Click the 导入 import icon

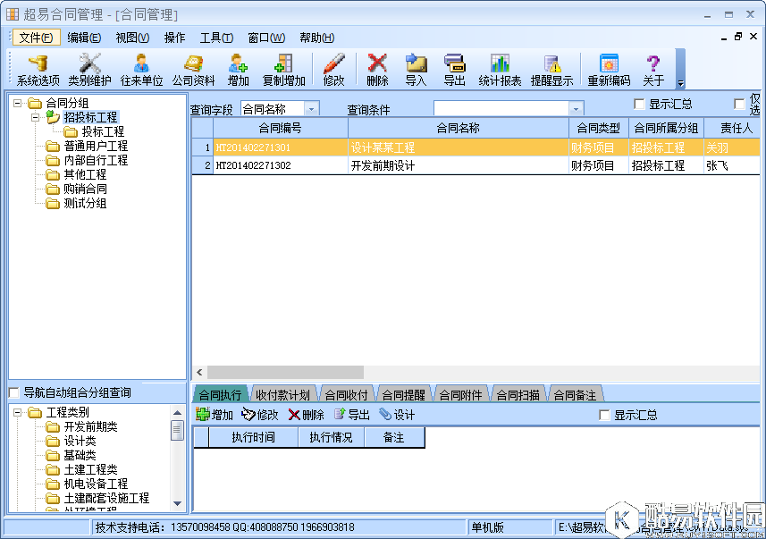(414, 68)
